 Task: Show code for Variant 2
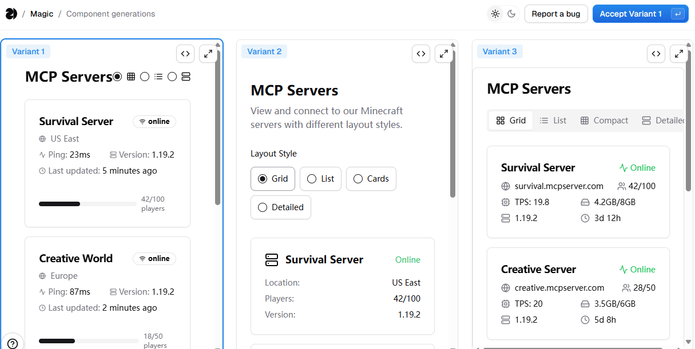tap(421, 54)
